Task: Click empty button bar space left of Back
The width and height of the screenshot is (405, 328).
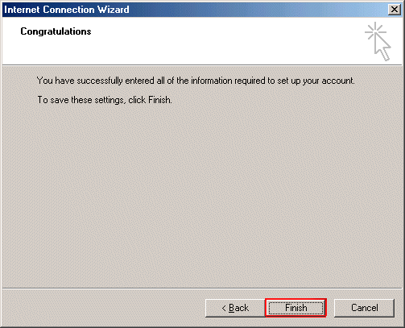Action: [x=105, y=308]
